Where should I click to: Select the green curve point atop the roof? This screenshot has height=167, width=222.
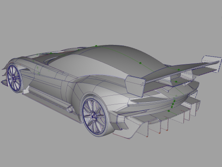(96, 46)
